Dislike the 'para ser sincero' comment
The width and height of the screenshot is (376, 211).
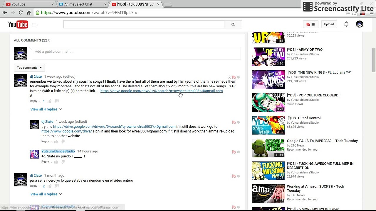click(x=57, y=186)
